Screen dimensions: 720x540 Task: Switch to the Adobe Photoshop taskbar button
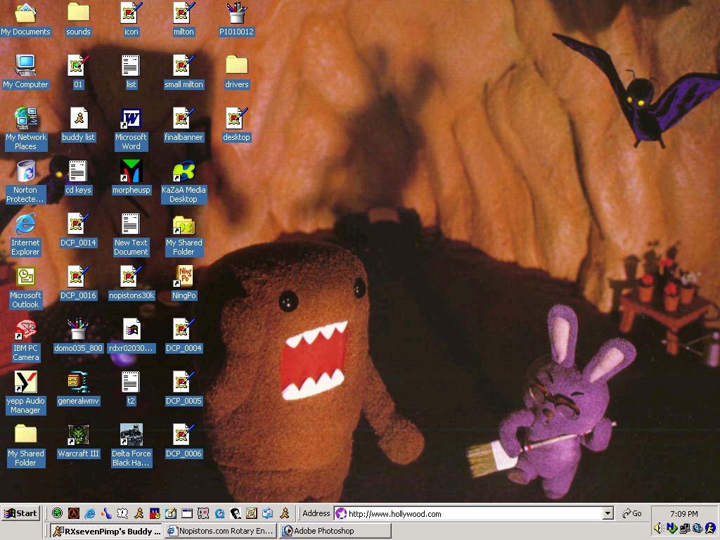pos(335,531)
